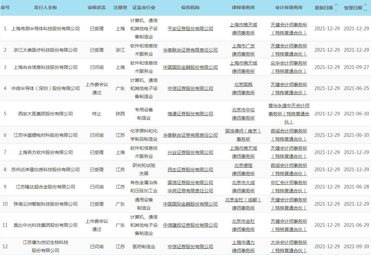
Task: Click the 更新日期 column header
Action: (x=324, y=8)
